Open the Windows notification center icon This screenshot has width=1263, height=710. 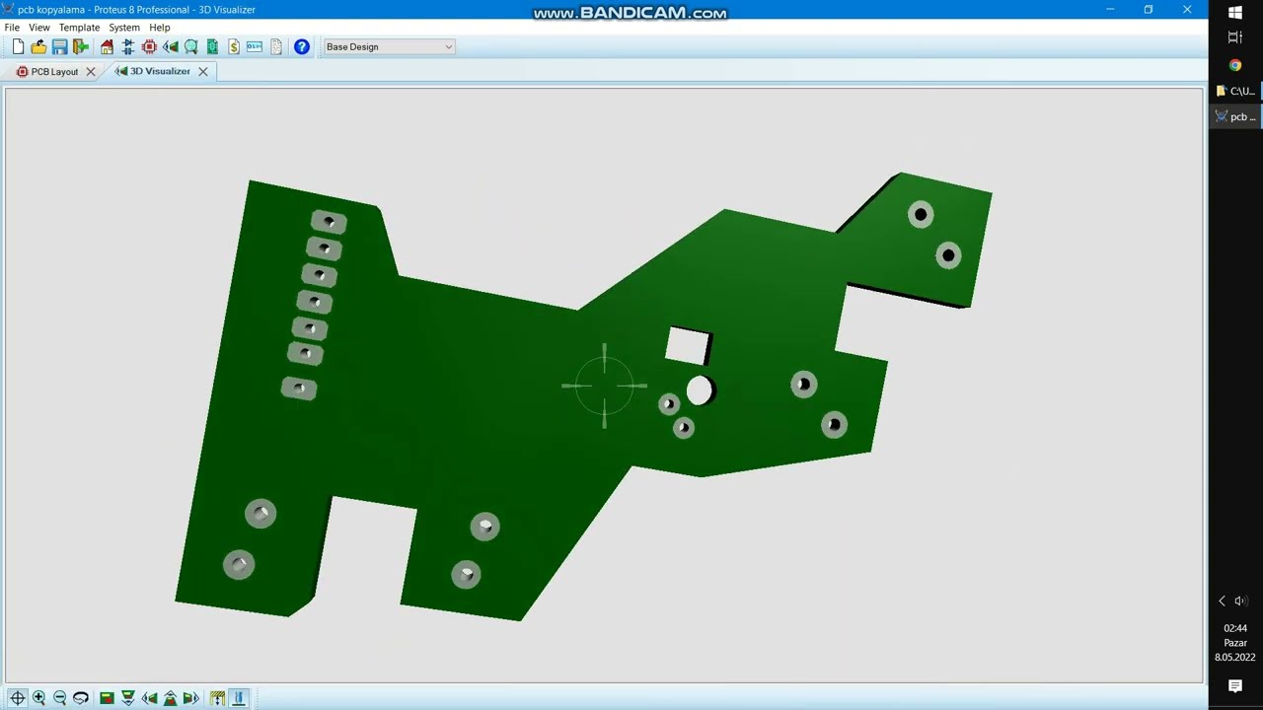pyautogui.click(x=1235, y=686)
